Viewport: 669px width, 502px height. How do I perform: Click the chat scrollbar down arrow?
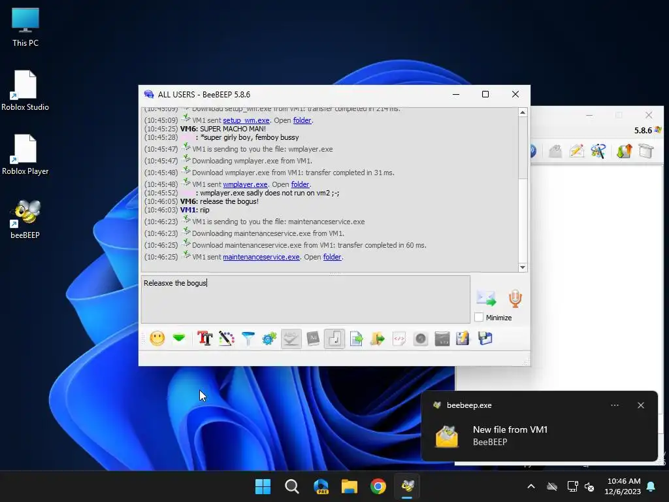[523, 267]
